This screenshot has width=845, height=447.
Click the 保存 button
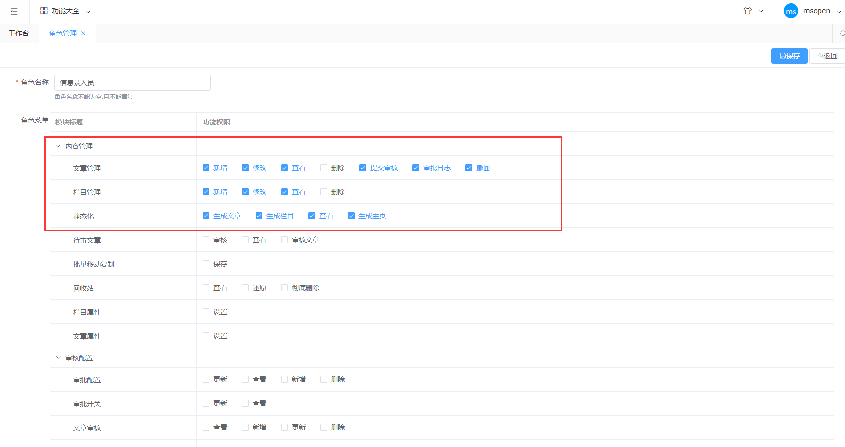click(789, 56)
